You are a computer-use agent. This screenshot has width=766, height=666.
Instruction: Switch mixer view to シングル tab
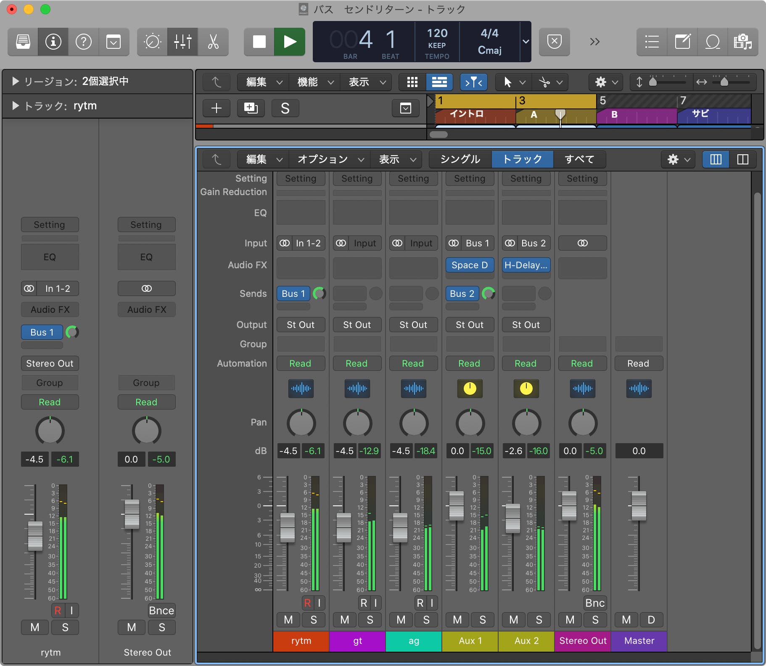coord(460,159)
